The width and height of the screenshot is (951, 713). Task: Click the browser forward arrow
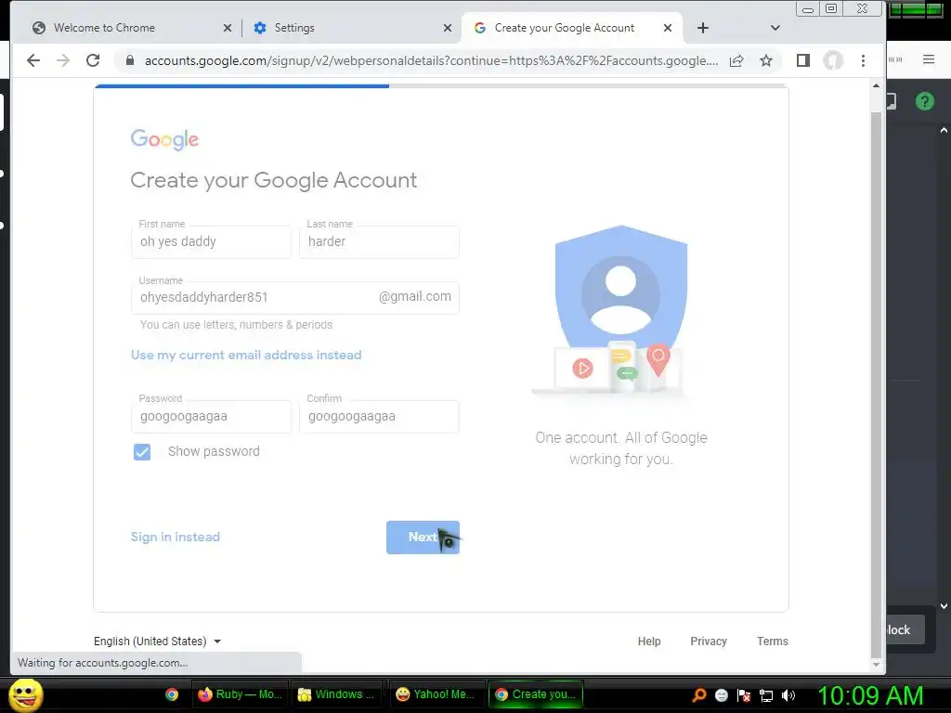click(63, 60)
